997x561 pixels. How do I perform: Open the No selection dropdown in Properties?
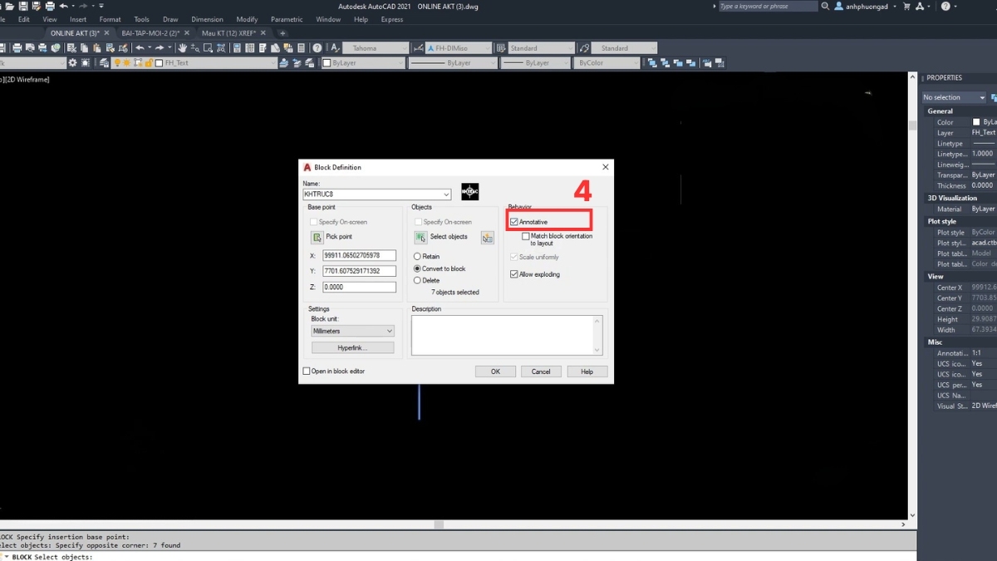pyautogui.click(x=953, y=97)
